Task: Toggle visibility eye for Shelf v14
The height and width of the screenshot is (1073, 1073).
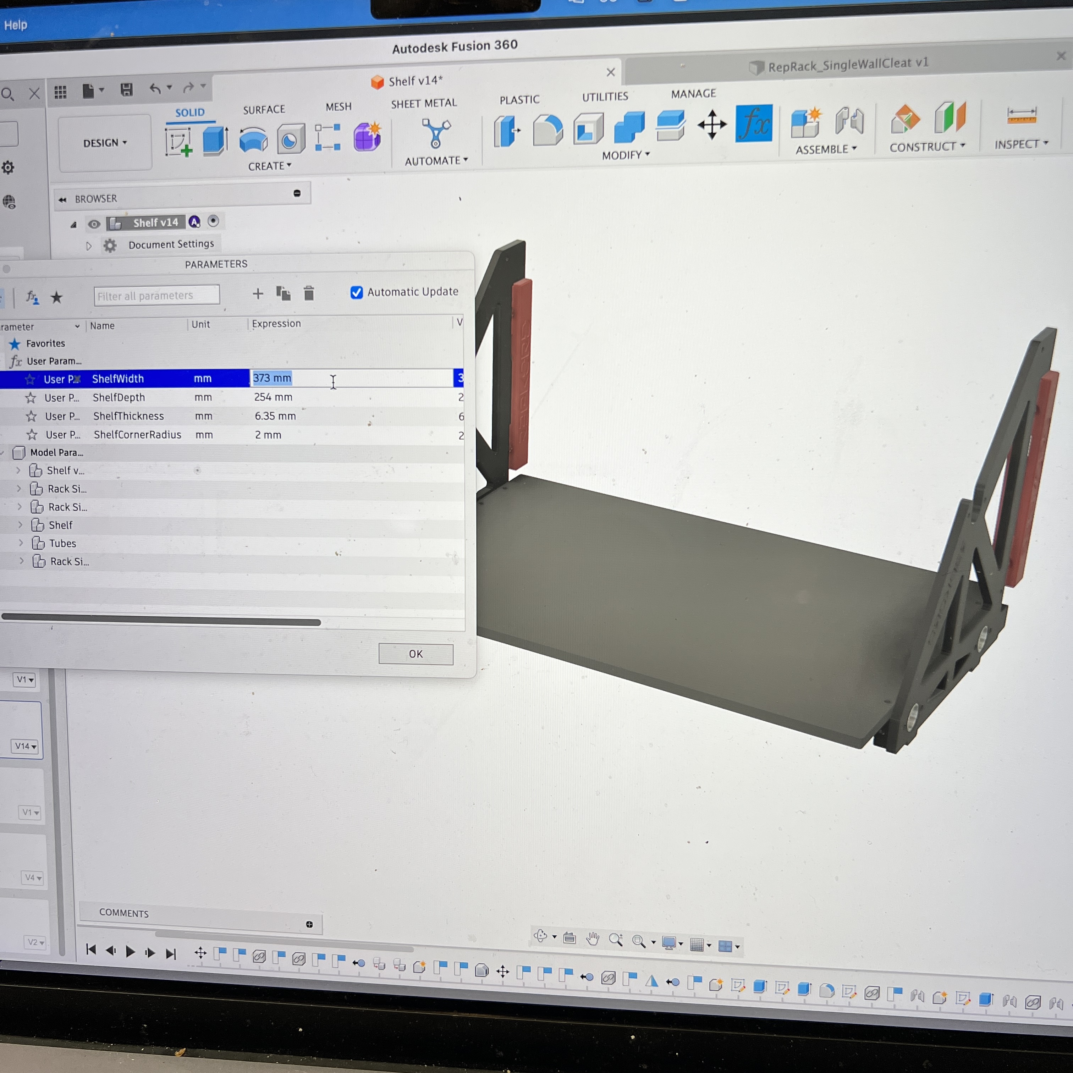Action: [x=94, y=224]
